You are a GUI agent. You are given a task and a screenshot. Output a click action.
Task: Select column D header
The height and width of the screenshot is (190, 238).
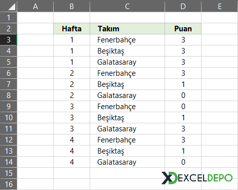[x=183, y=6]
